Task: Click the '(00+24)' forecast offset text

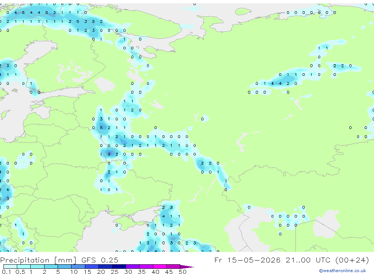Action: coord(352,260)
